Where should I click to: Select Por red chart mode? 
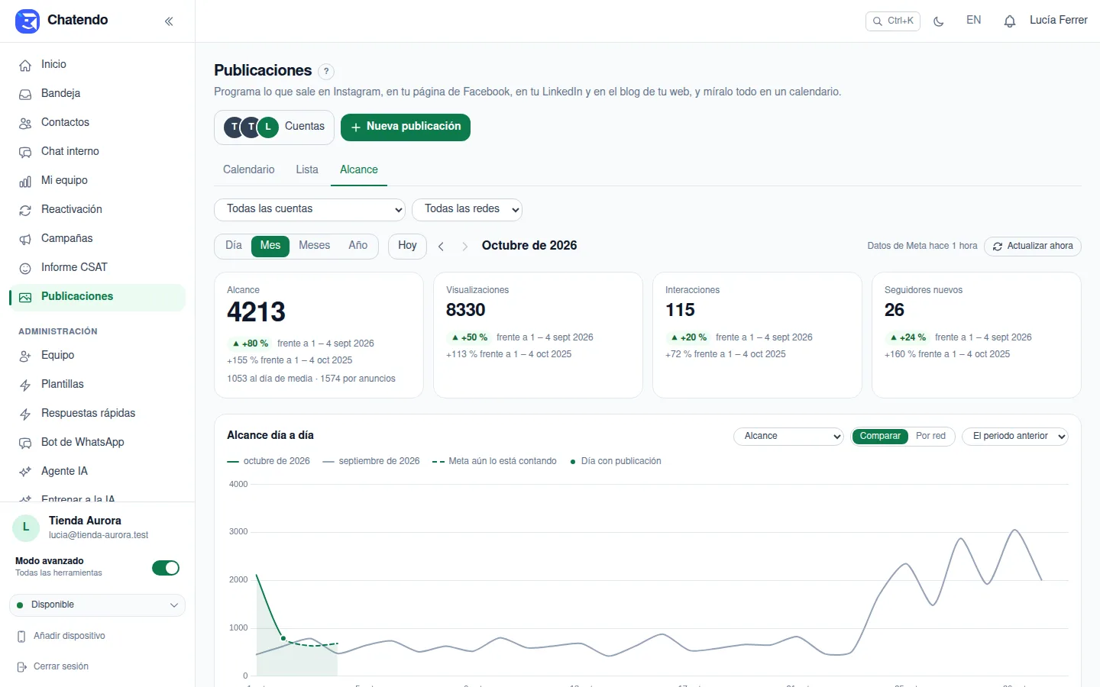tap(930, 437)
